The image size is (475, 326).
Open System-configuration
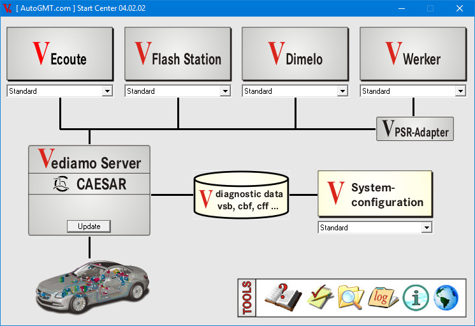pos(375,194)
